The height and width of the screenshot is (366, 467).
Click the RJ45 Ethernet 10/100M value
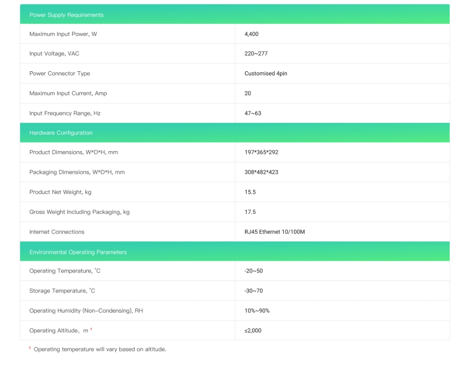[274, 232]
